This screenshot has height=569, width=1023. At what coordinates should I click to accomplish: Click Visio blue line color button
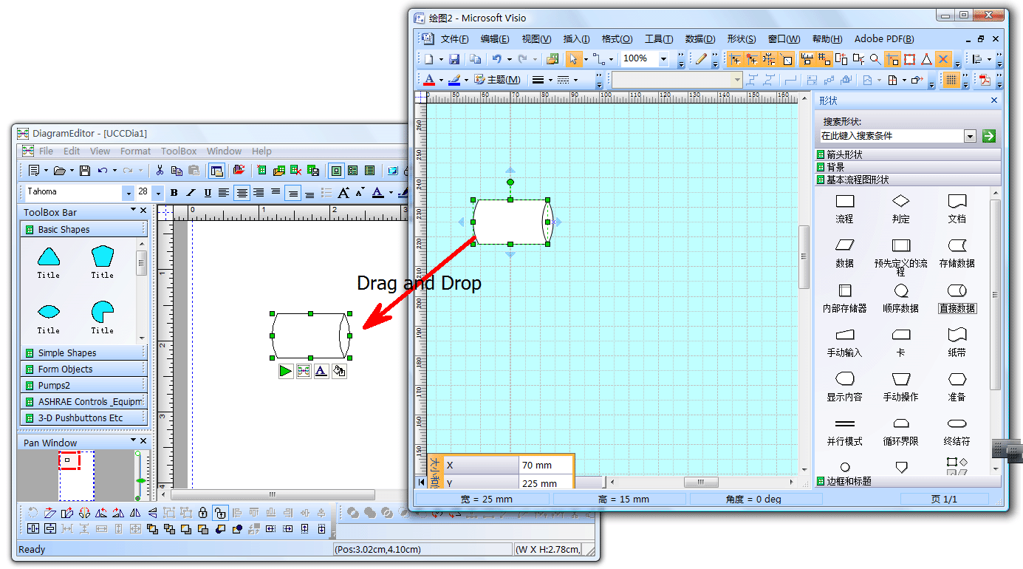(454, 80)
